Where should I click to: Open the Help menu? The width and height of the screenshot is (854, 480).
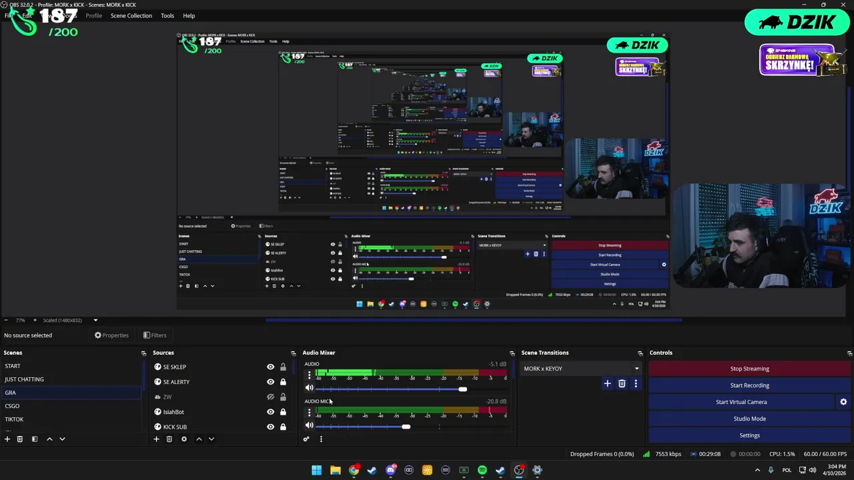(x=189, y=15)
